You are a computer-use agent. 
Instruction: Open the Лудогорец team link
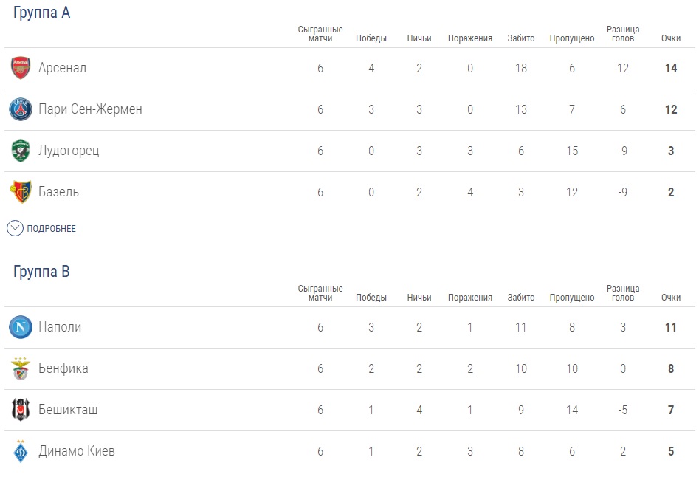pos(69,151)
